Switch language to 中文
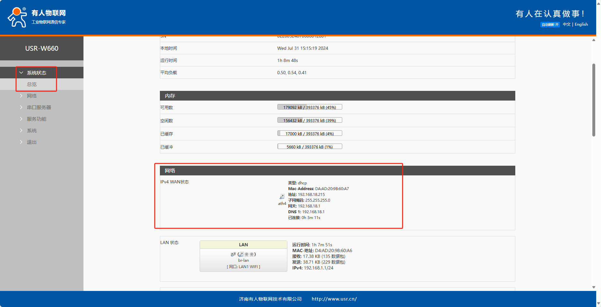Screen dimensions: 601x307 [566, 24]
